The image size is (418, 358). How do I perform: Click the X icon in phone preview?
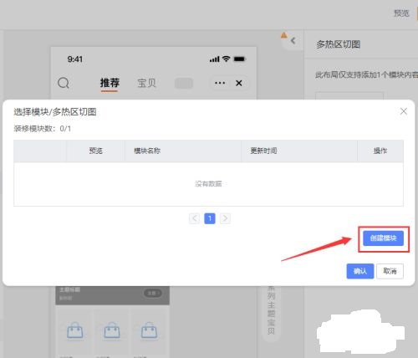pyautogui.click(x=239, y=83)
